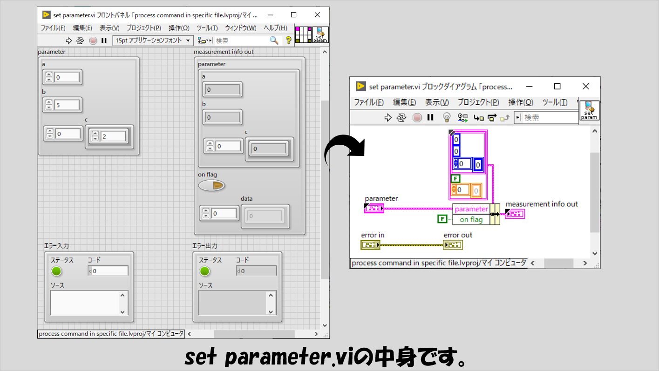
Task: Click the parameter a numeric input field
Action: (67, 77)
